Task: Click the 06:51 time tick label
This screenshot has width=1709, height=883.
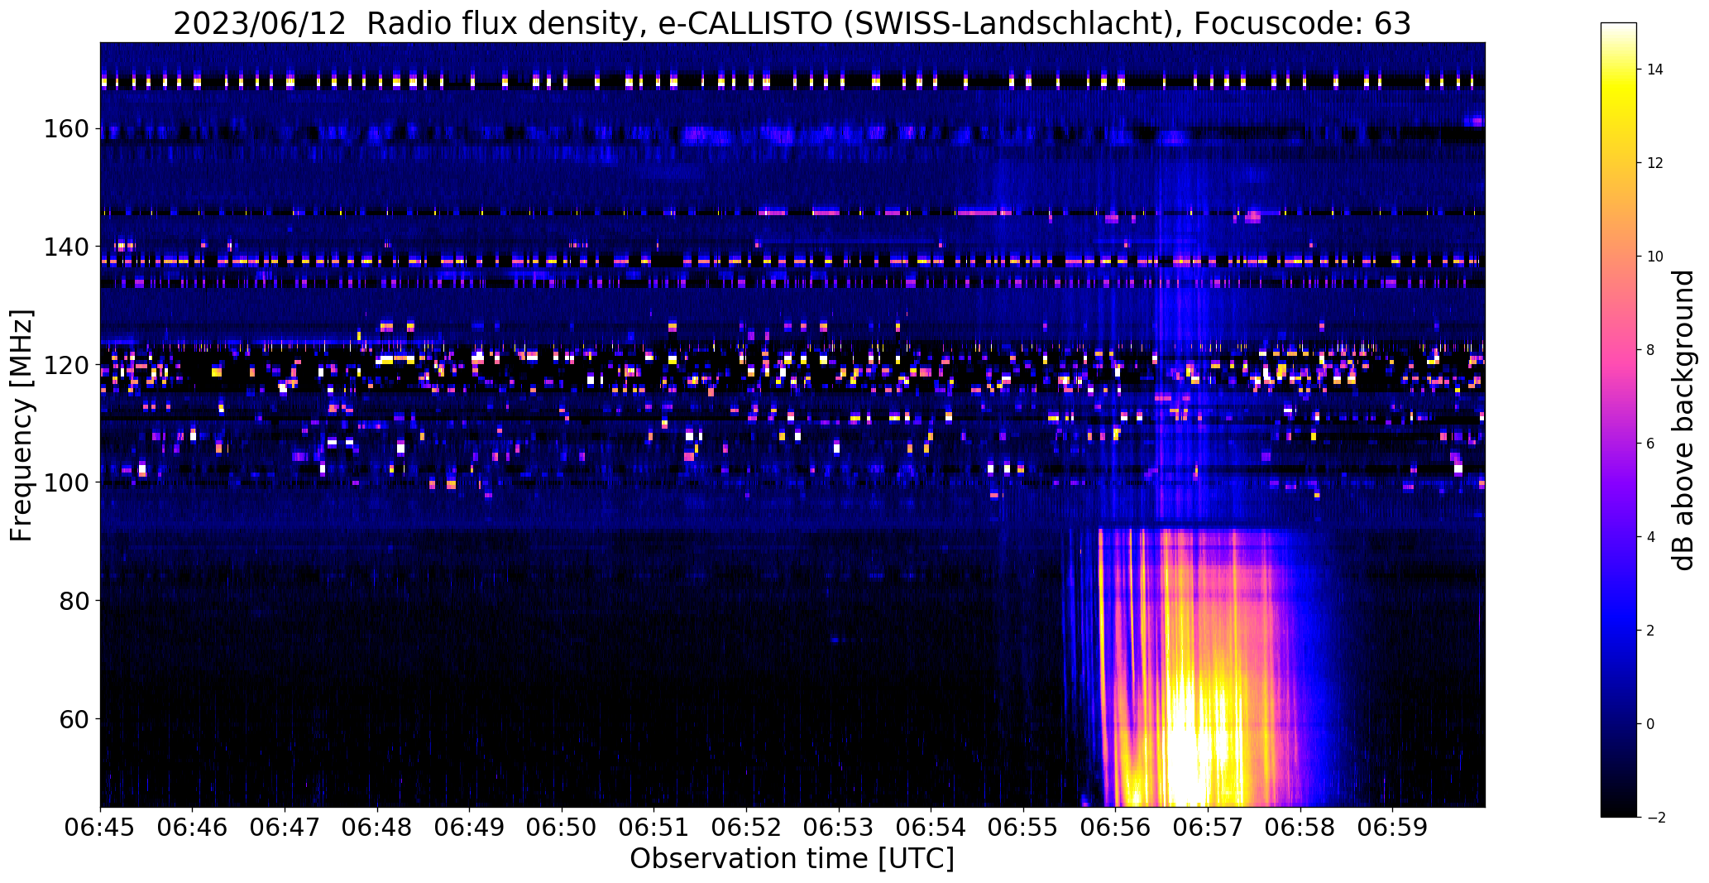Action: point(654,828)
